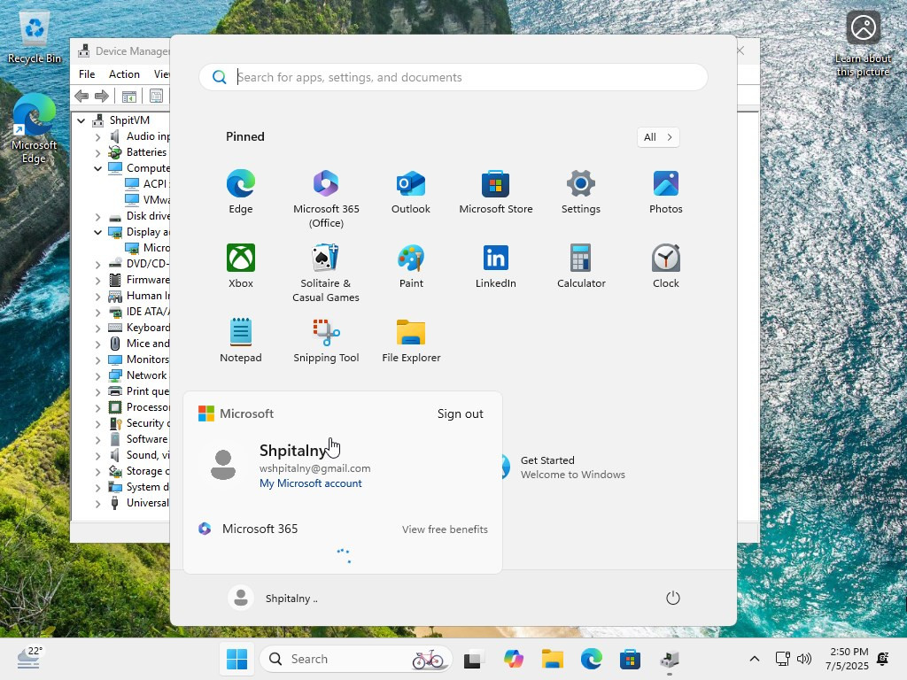Open File Explorer from the taskbar
This screenshot has height=680, width=907.
click(x=553, y=659)
